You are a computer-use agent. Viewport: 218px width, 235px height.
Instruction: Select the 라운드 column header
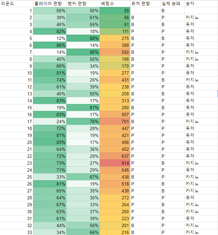(16, 3)
